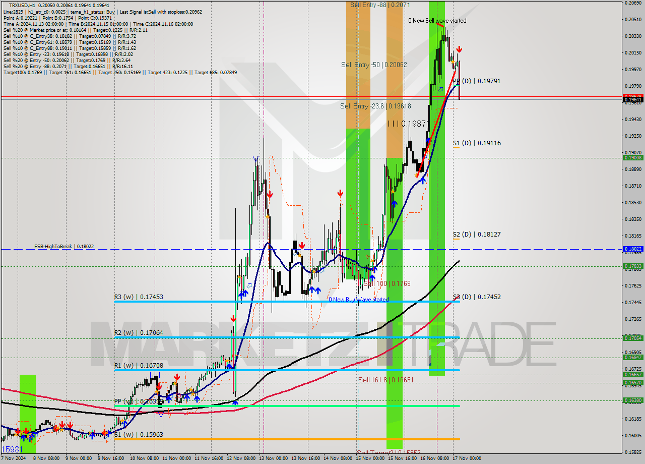Viewport: 645px width, 464px height.
Task: Select the 0.20510 price axis value
Action: pos(633,20)
